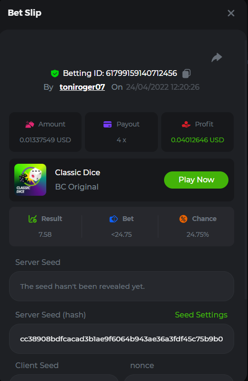
Task: Click the red Profit hand icon
Action: tap(186, 125)
